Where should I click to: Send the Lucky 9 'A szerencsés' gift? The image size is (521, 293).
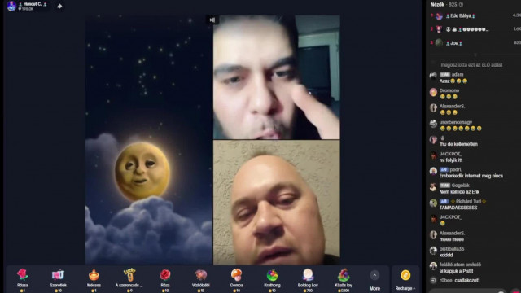[x=129, y=280]
